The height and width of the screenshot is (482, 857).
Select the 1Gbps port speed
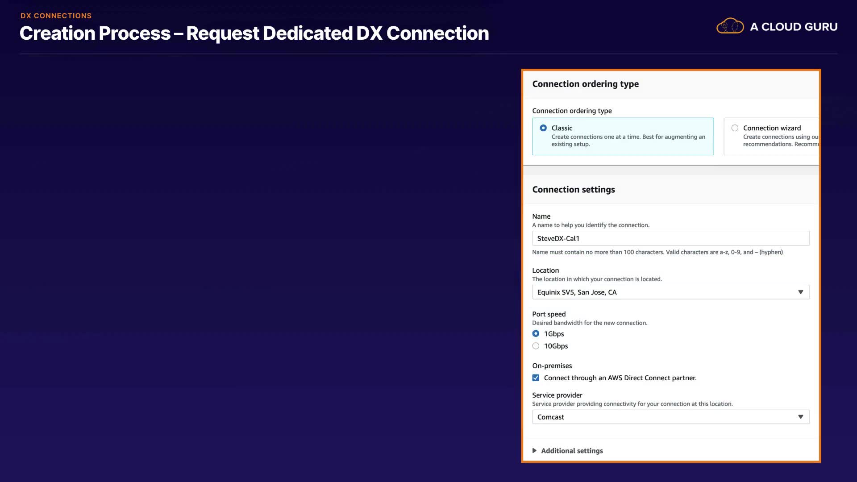(x=536, y=334)
